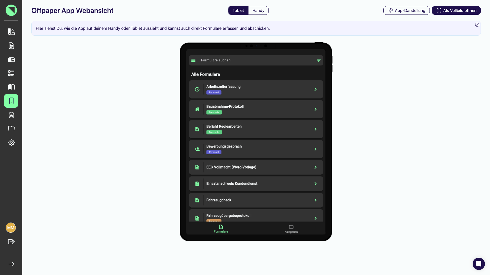This screenshot has width=490, height=275.
Task: Expand Bauabnahme-Protokoll via its chevron
Action: (315, 109)
